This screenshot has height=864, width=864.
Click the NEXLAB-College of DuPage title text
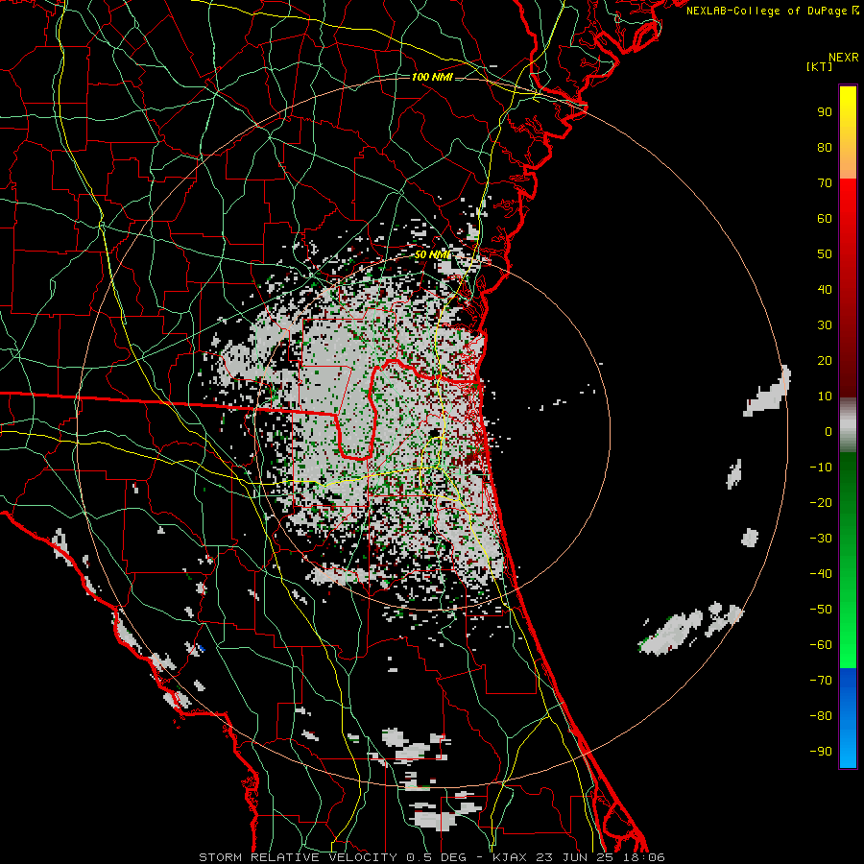(x=772, y=11)
